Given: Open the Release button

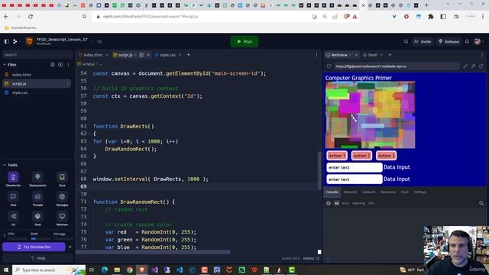Looking at the screenshot, I should [449, 41].
